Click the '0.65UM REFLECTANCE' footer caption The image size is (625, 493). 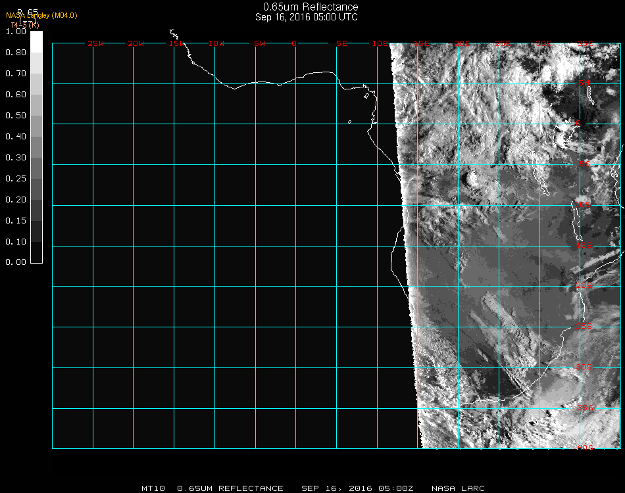[230, 488]
